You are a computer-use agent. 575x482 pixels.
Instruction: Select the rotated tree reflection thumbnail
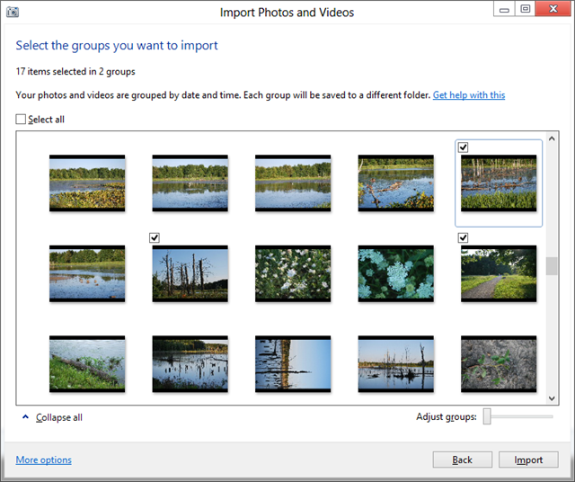293,364
